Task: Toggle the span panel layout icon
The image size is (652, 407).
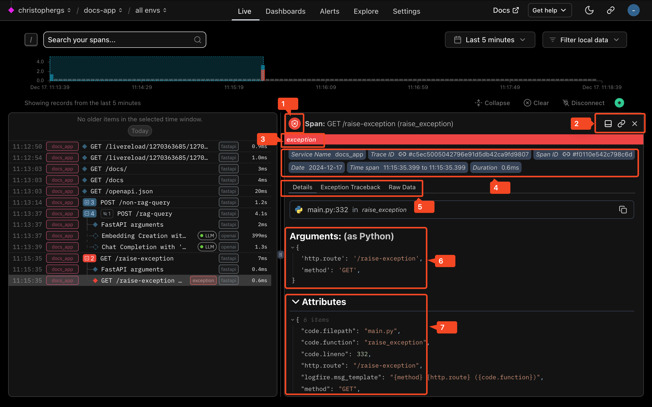Action: click(x=608, y=124)
